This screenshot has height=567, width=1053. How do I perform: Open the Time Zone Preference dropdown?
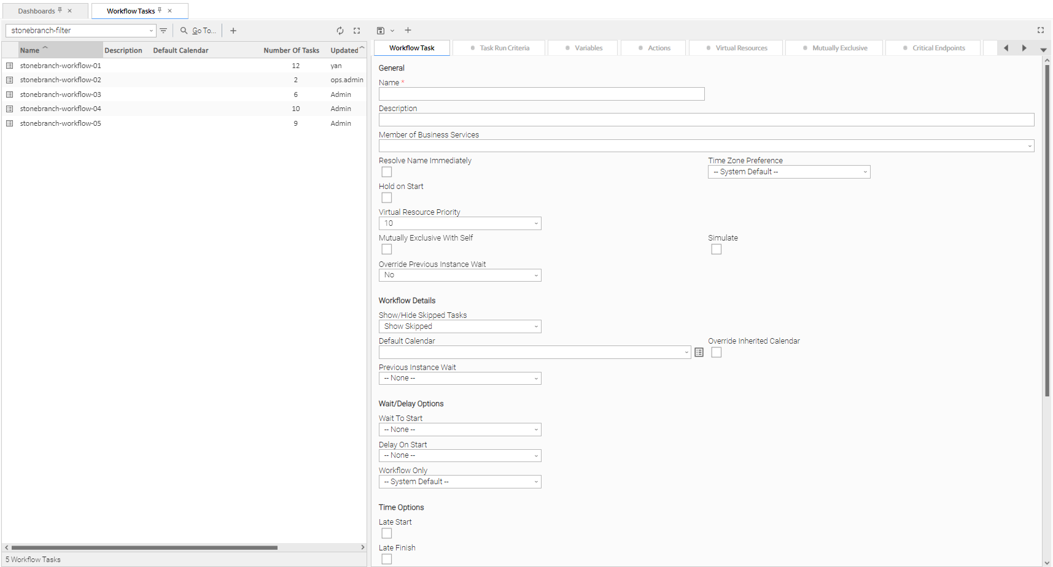(788, 172)
